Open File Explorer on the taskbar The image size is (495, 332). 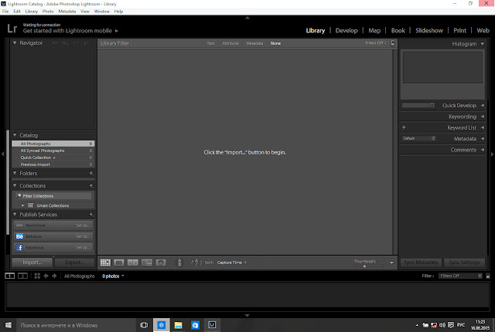point(179,325)
